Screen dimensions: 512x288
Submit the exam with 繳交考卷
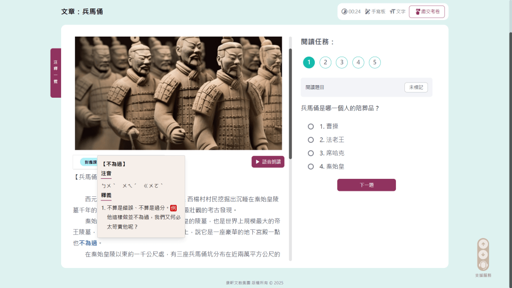pyautogui.click(x=426, y=12)
